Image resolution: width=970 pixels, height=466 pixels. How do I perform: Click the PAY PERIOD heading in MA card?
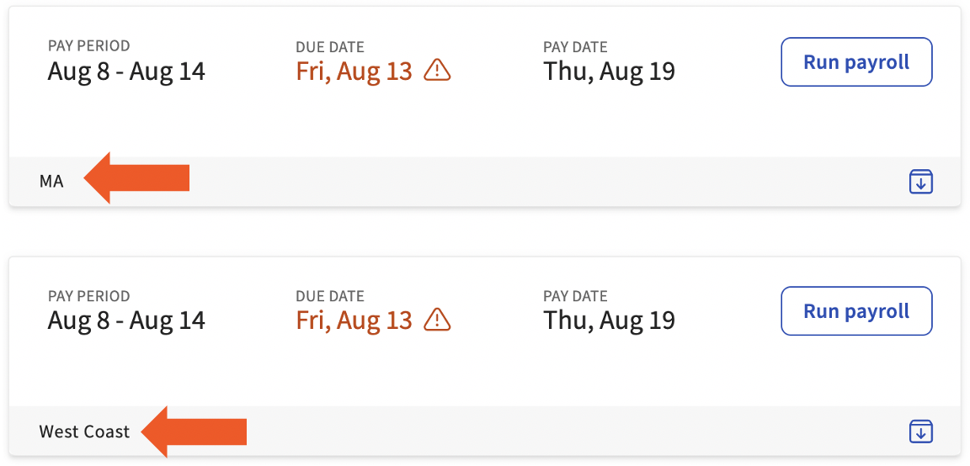coord(88,47)
